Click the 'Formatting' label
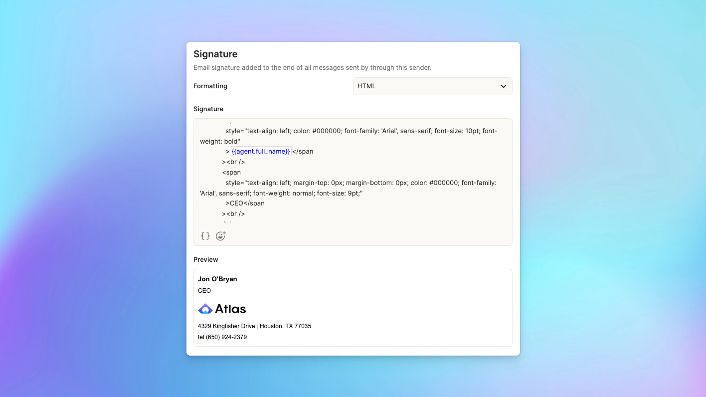Image resolution: width=706 pixels, height=397 pixels. coord(210,86)
